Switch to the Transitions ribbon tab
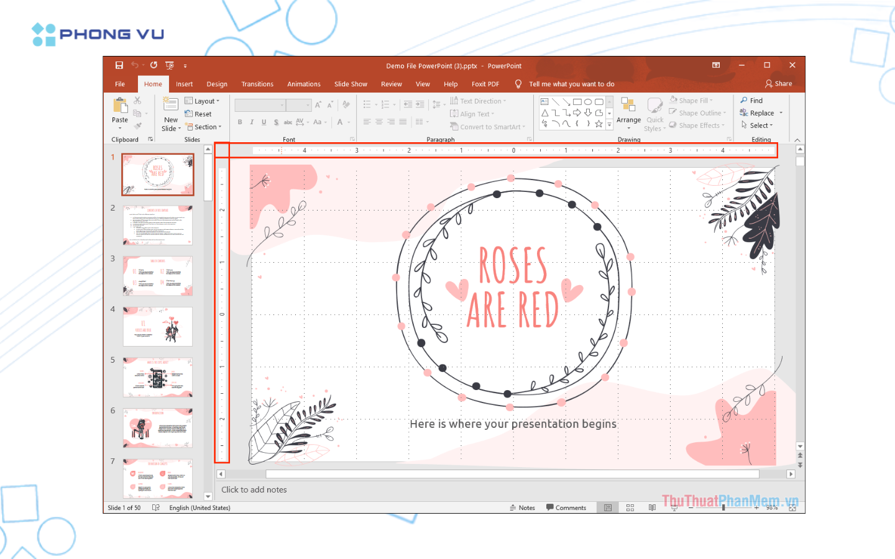 pos(257,84)
